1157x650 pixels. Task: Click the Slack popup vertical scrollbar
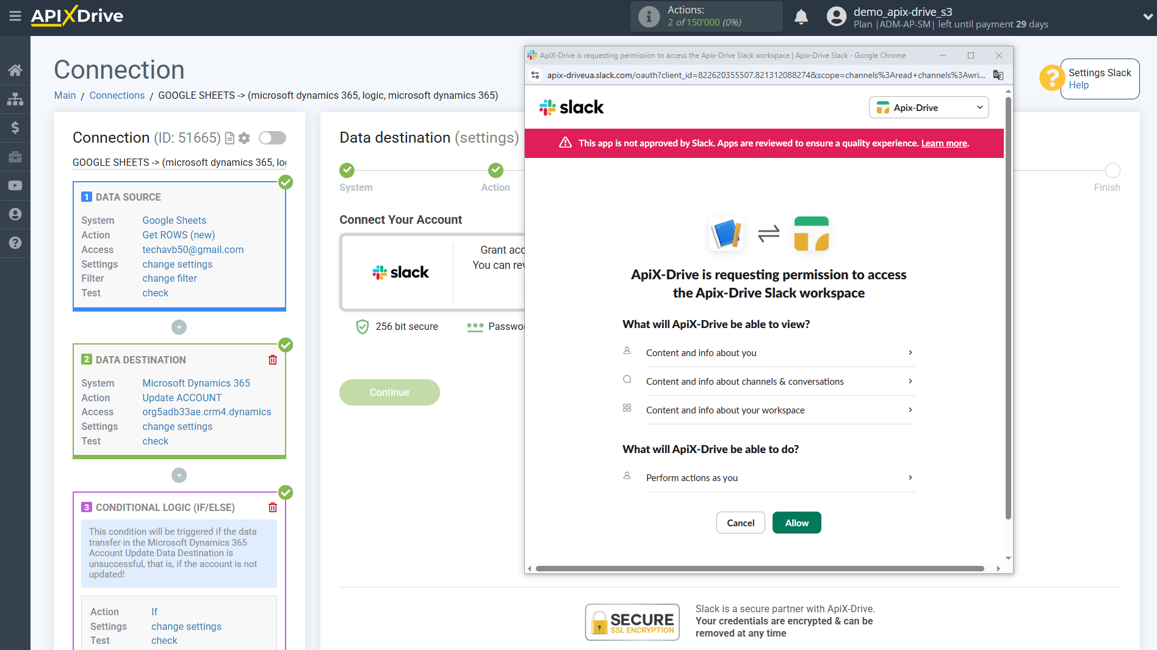tap(1008, 308)
